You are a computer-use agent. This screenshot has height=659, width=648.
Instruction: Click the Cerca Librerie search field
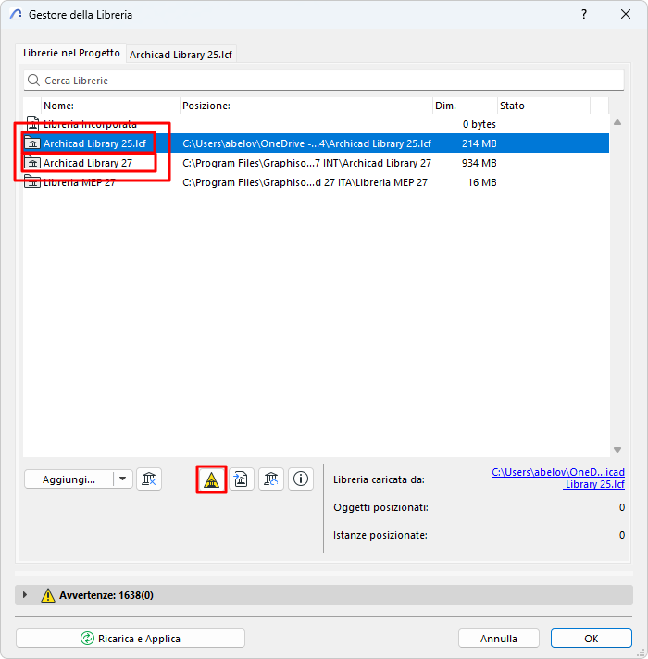coord(324,80)
